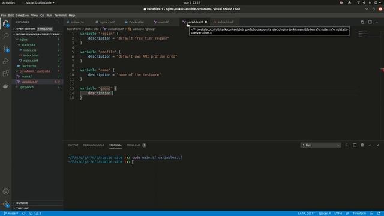Switch to the Debug Console panel tab
Viewport: 384px width, 216px height.
pos(94,145)
